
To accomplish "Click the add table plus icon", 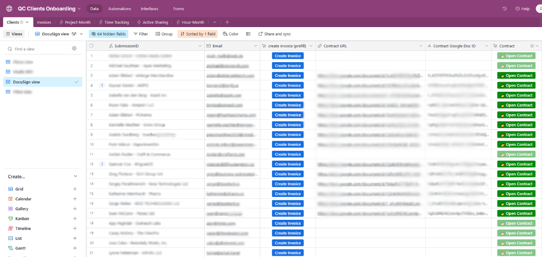I will coord(227,22).
